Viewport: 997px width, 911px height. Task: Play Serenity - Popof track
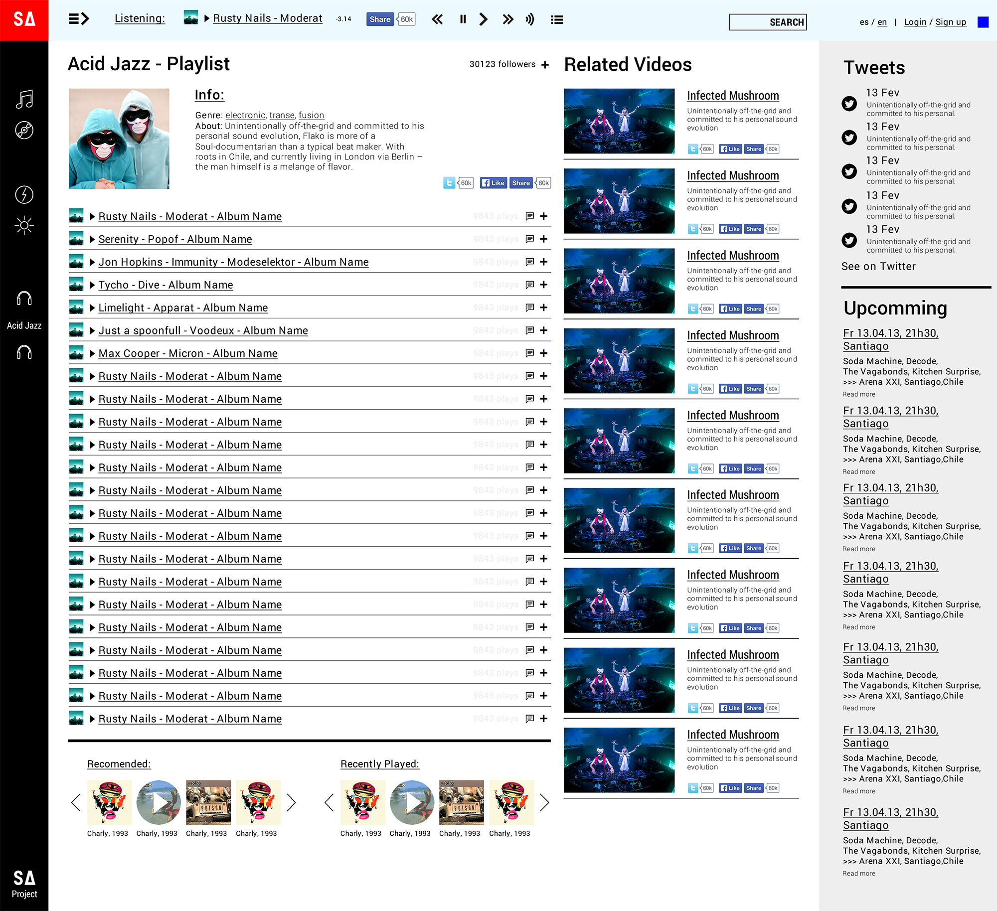point(92,239)
